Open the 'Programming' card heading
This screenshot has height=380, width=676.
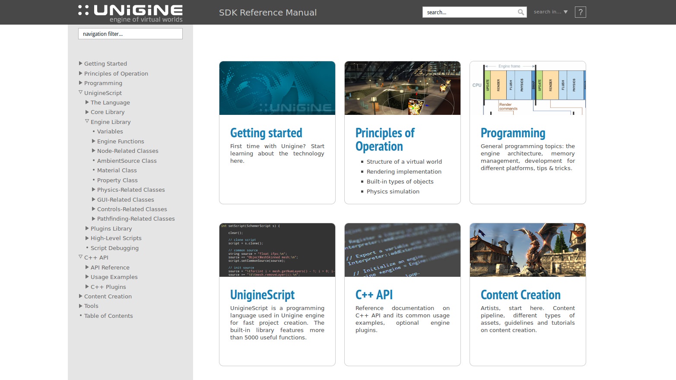click(x=513, y=133)
